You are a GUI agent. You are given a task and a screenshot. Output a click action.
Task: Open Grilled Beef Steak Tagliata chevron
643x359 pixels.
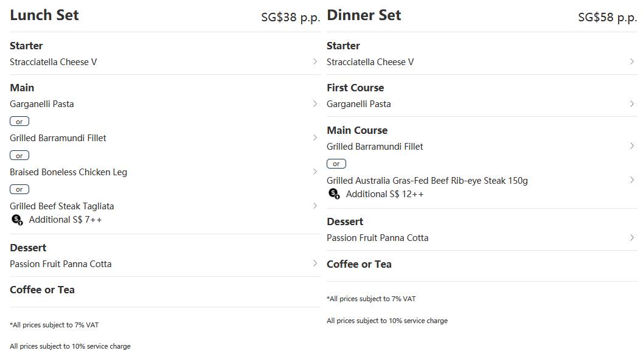tap(315, 206)
